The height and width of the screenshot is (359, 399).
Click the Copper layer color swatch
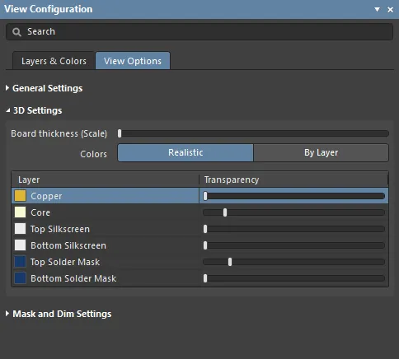20,196
